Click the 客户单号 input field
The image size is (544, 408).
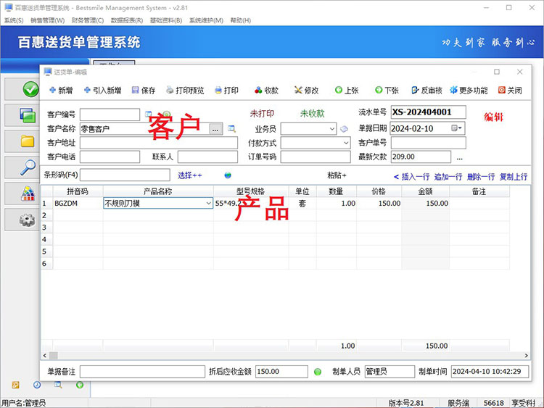[x=429, y=143]
